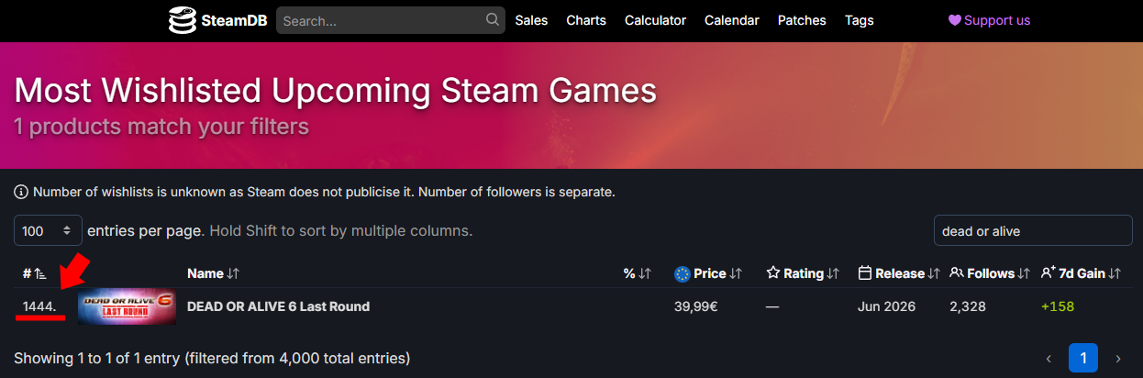Click the SteamDB logo icon
The width and height of the screenshot is (1143, 378).
(x=184, y=20)
